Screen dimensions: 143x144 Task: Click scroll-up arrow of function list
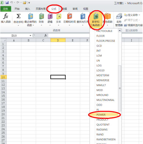pos(120,31)
